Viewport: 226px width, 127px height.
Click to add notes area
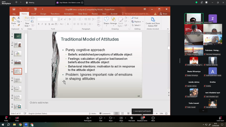coord(39,103)
